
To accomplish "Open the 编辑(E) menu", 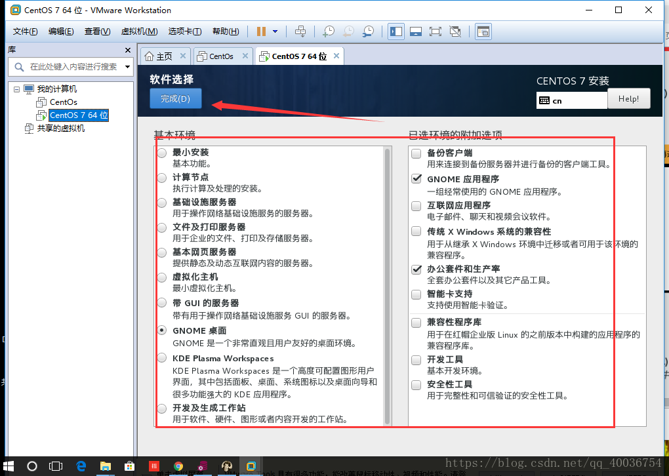I will pos(61,31).
